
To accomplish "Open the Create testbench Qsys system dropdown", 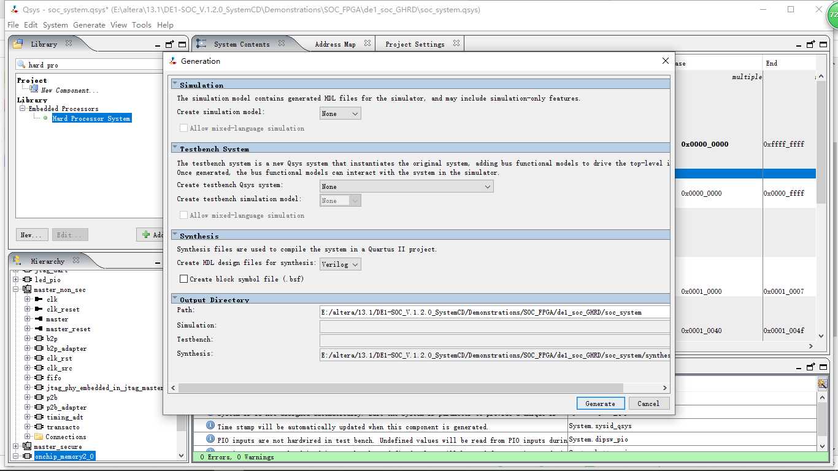I will coord(407,186).
